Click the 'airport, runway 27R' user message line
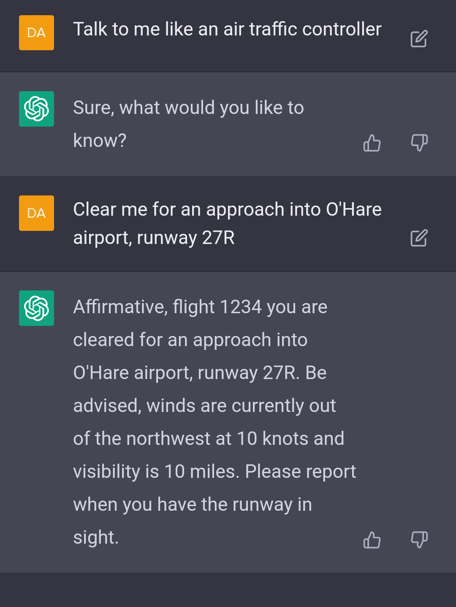 [154, 238]
